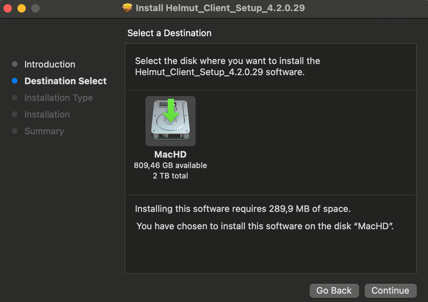The image size is (428, 302).
Task: Click the package icon in title bar
Action: (127, 8)
